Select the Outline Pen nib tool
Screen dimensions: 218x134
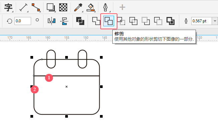106,7
